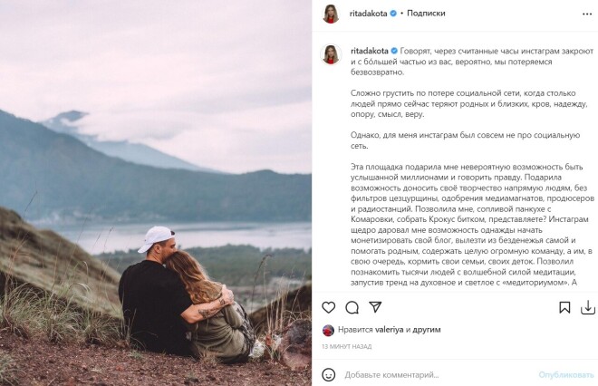The height and width of the screenshot is (386, 598).
Task: Download the post with the arrow icon
Action: click(588, 308)
